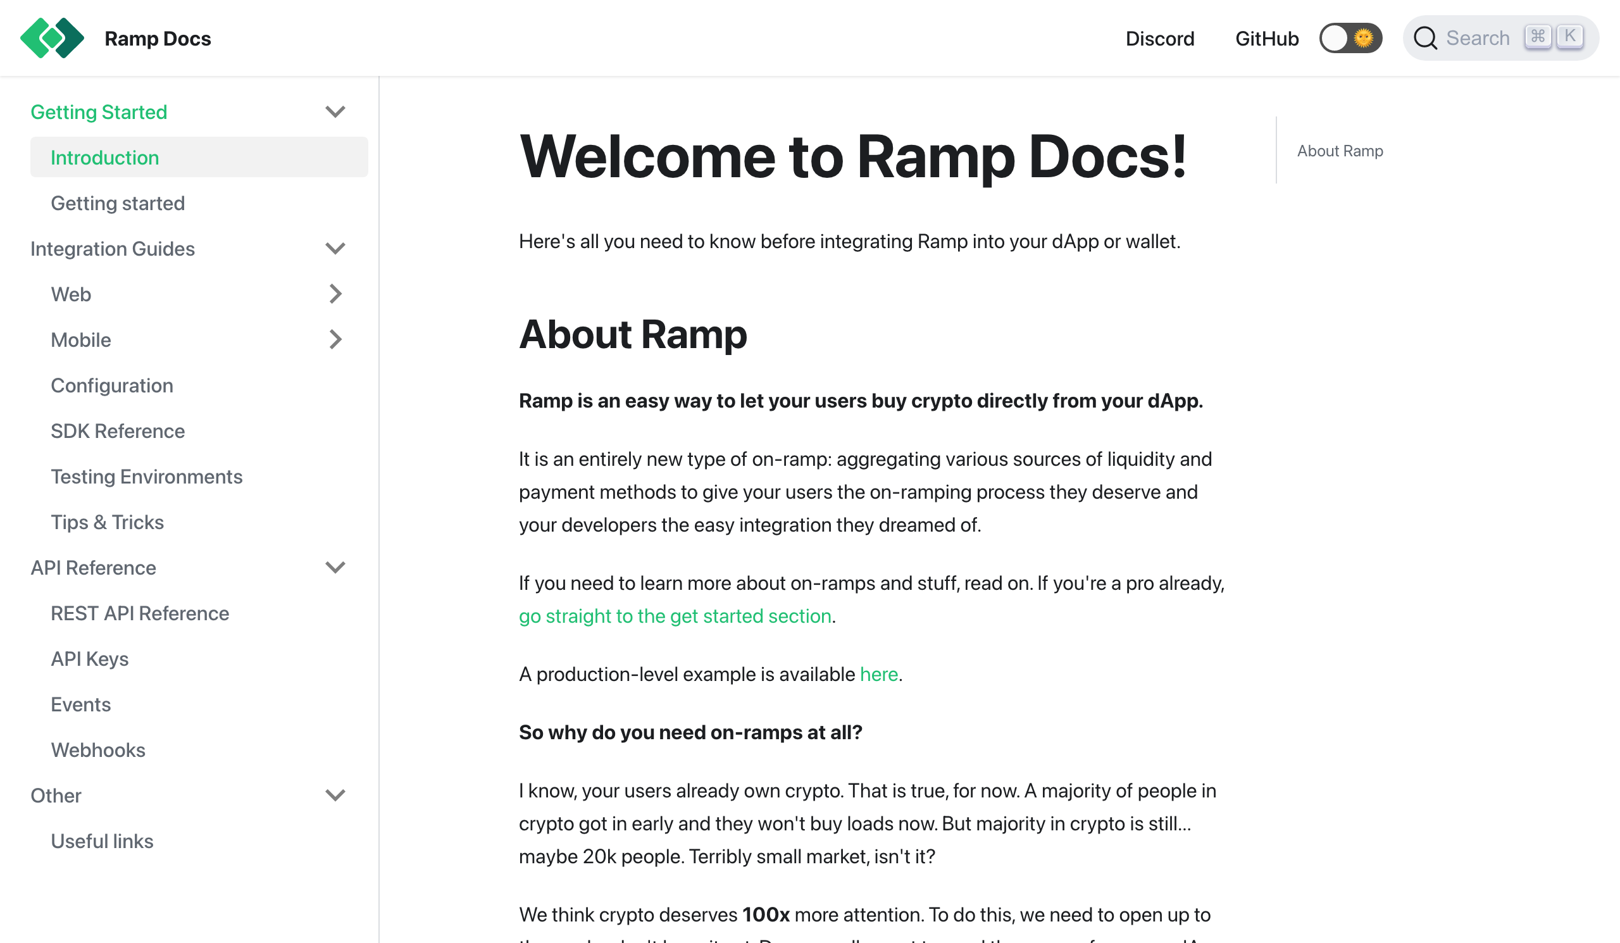Click the Integration Guides category label

[113, 249]
